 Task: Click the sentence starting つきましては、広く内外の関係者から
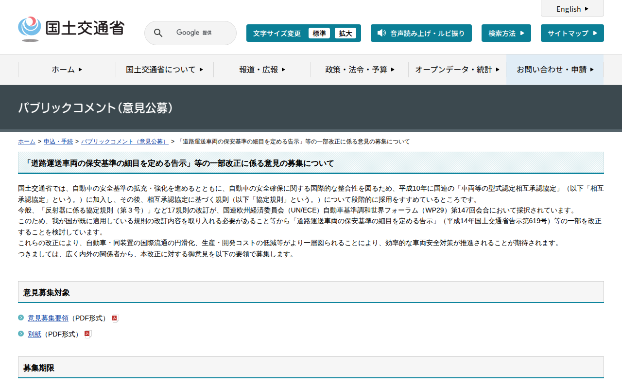click(156, 254)
